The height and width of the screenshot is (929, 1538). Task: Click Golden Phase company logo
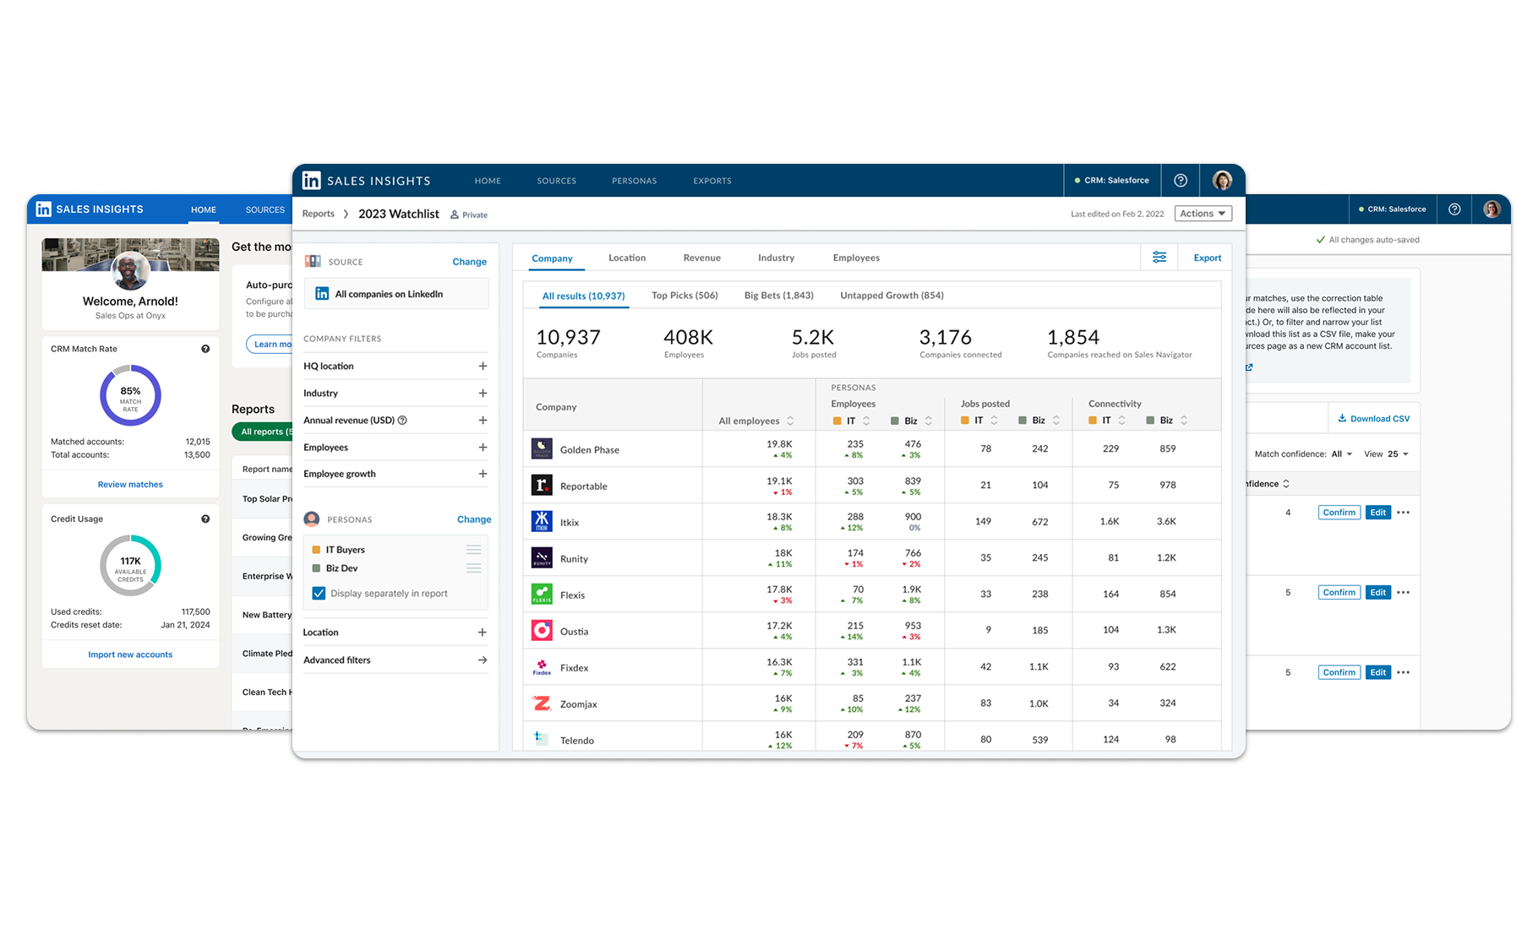point(542,448)
